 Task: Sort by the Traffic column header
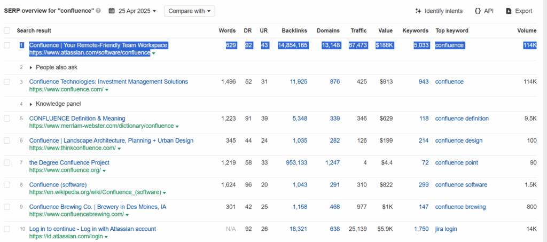(x=358, y=30)
